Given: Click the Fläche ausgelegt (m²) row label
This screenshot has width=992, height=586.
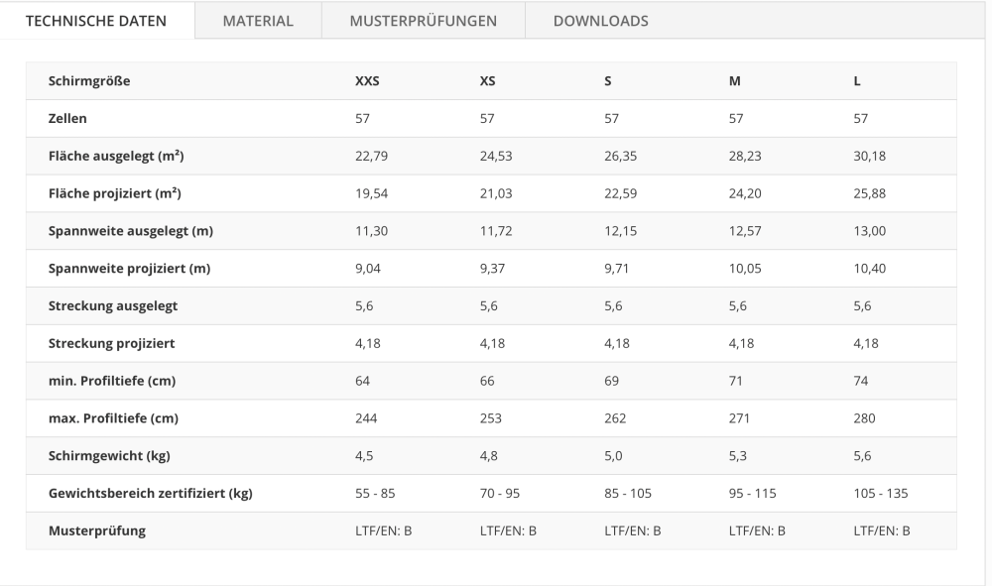Looking at the screenshot, I should tap(116, 156).
